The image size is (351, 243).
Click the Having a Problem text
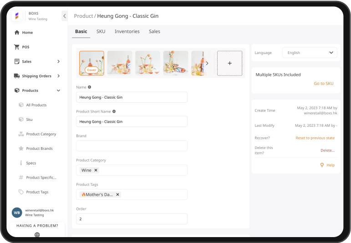coord(37,226)
